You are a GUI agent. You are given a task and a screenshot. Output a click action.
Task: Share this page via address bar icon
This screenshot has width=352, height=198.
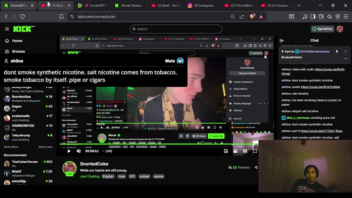[x=242, y=16]
